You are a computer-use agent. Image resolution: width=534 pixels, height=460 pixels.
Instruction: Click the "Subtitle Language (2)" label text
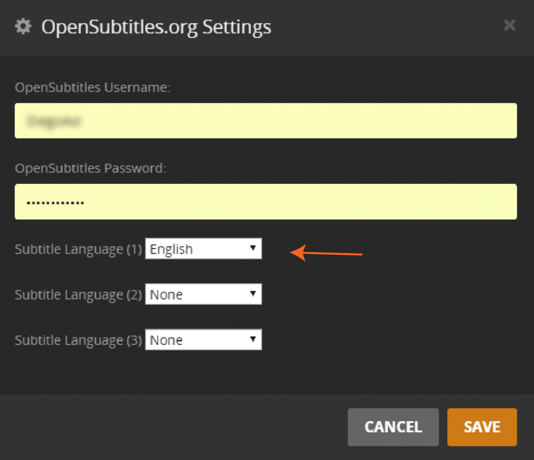click(78, 295)
